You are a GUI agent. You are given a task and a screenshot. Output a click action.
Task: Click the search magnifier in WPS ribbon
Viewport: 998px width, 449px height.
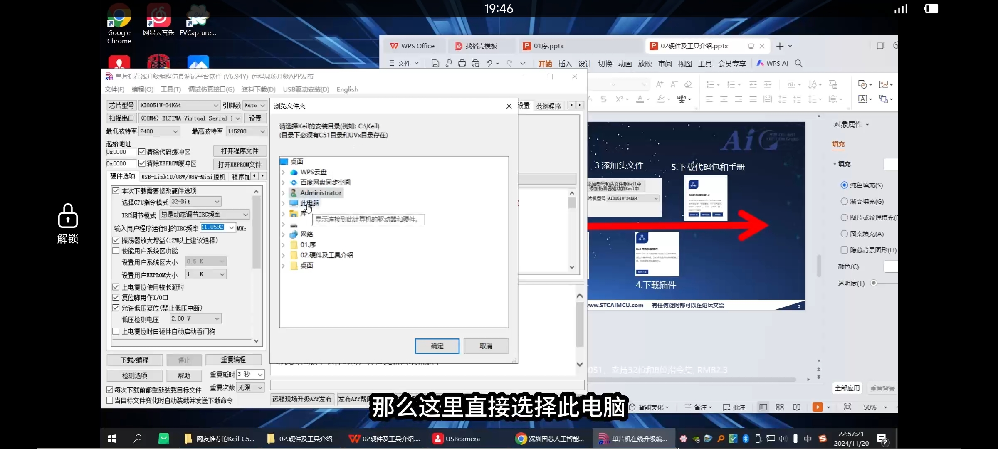tap(799, 63)
